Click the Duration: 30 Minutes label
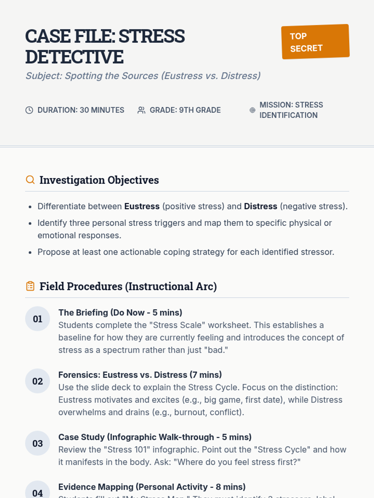Viewport: 374px width, 498px height. 81,110
